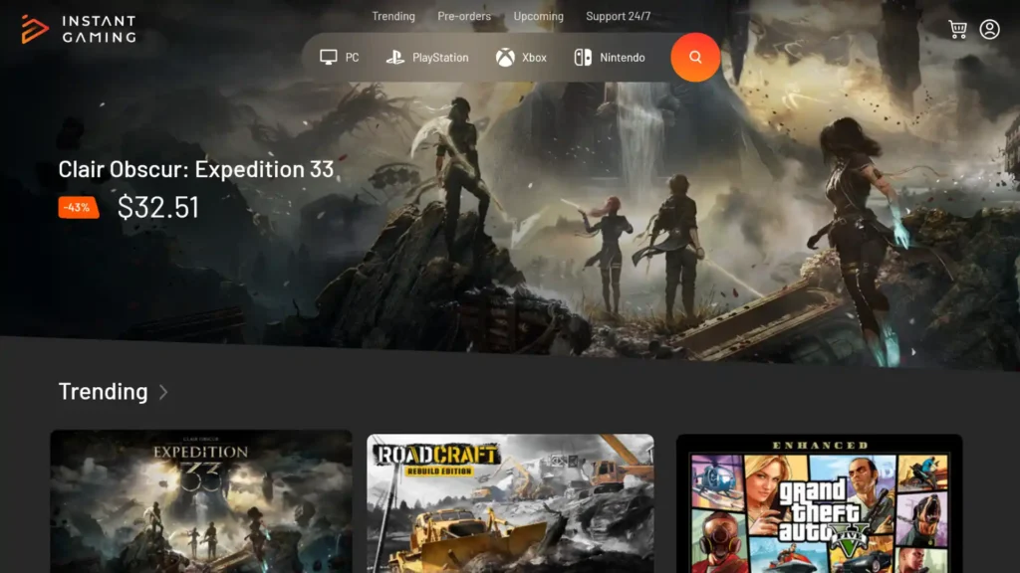The width and height of the screenshot is (1020, 573).
Task: Select the PC platform label
Action: coord(352,57)
